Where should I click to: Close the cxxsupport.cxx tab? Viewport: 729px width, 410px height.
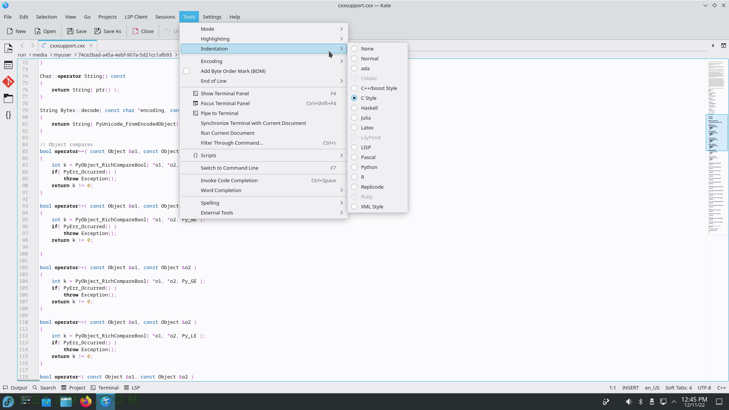(x=91, y=46)
